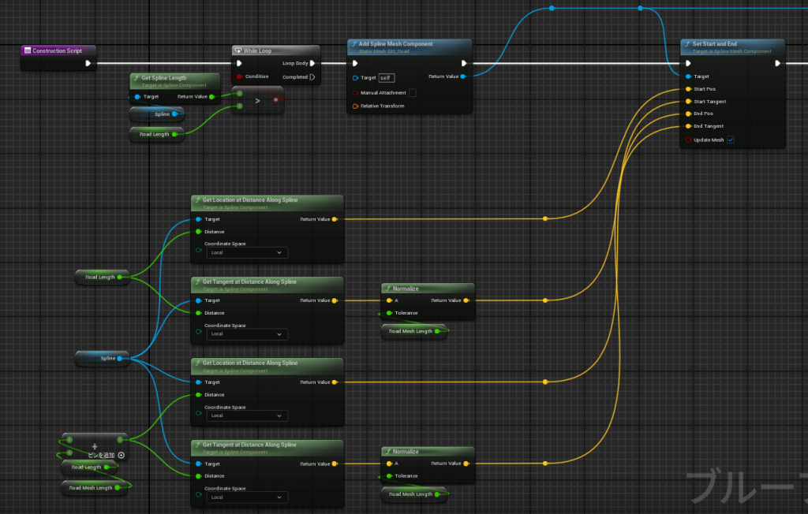Enable the Manual Attachment checkbox
The width and height of the screenshot is (808, 514).
pos(412,92)
